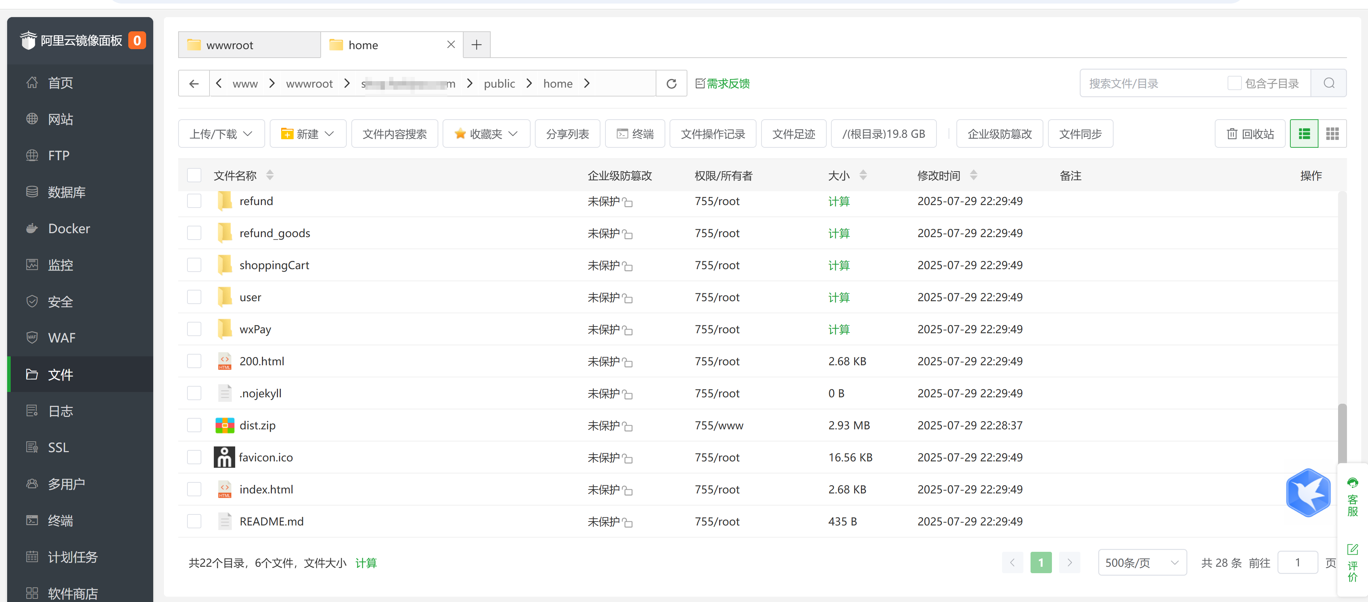The image size is (1368, 602).
Task: Open the Docker sidebar item
Action: [x=80, y=229]
